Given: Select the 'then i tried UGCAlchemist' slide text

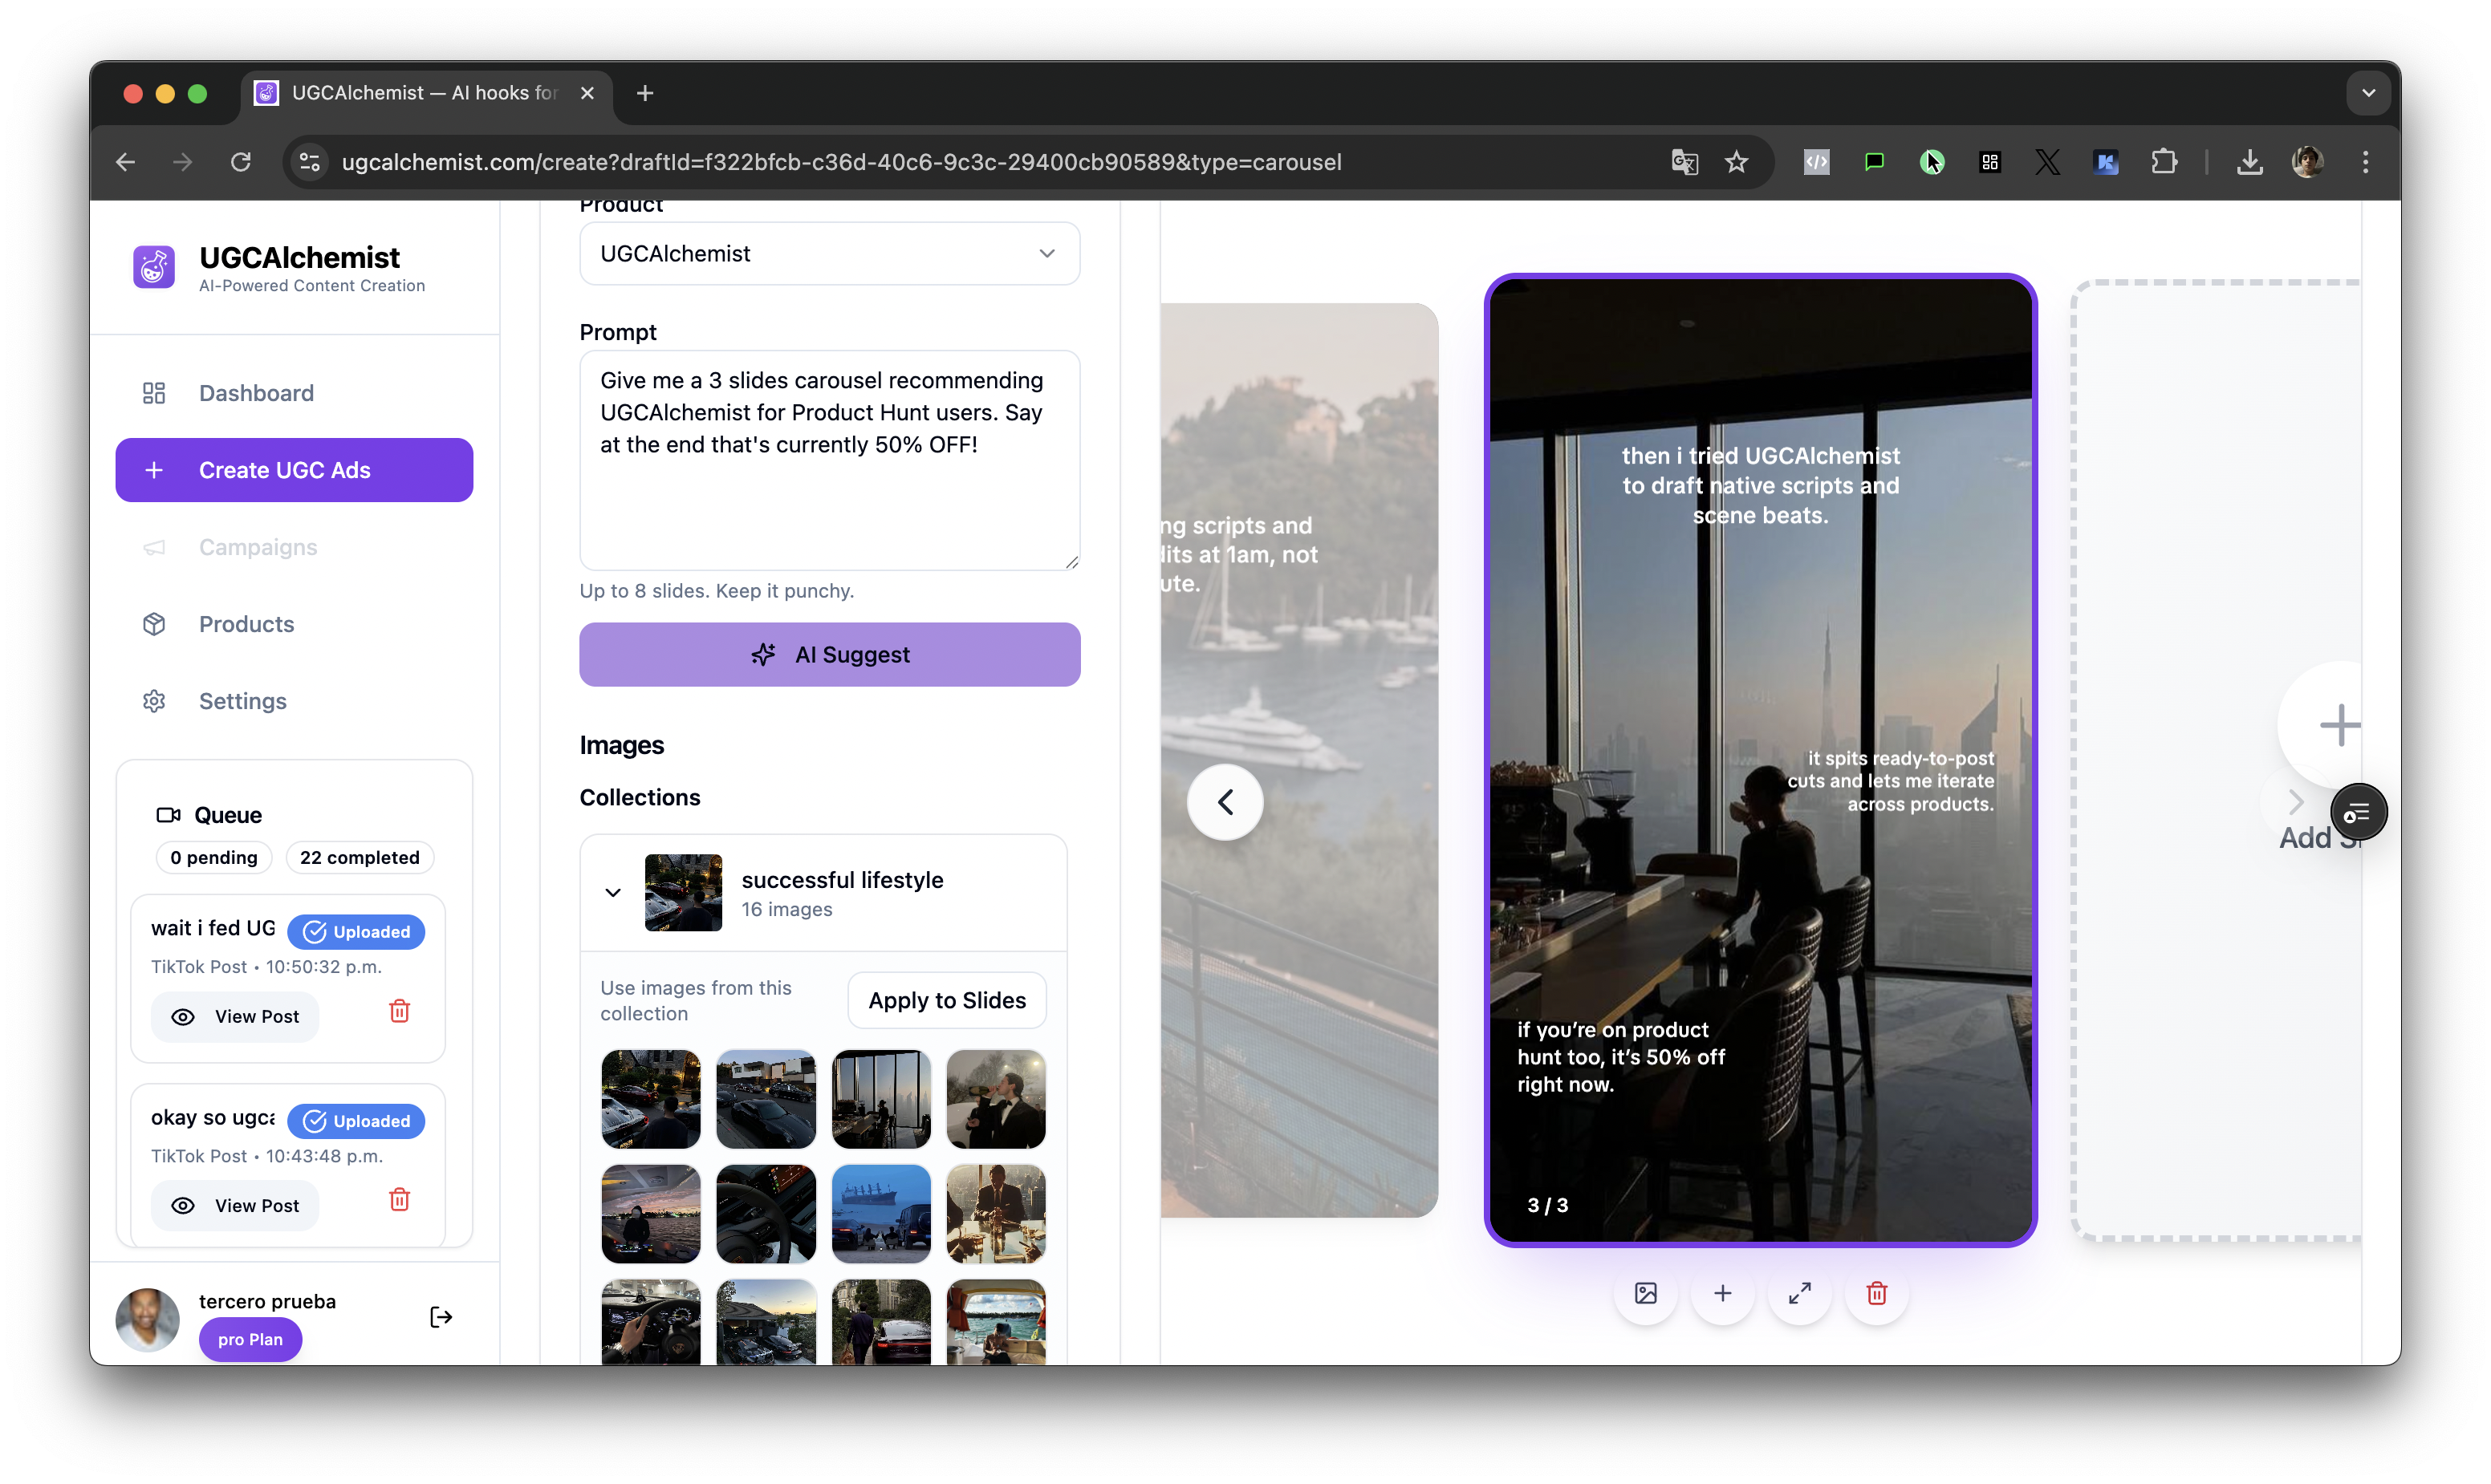Looking at the screenshot, I should [1760, 485].
